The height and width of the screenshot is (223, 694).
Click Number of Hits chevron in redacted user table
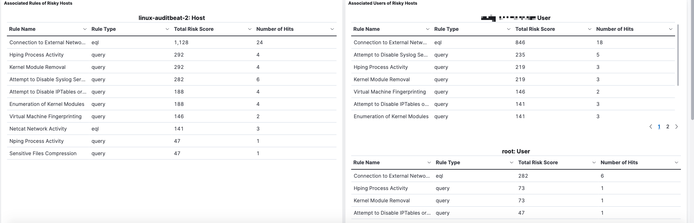click(x=670, y=29)
